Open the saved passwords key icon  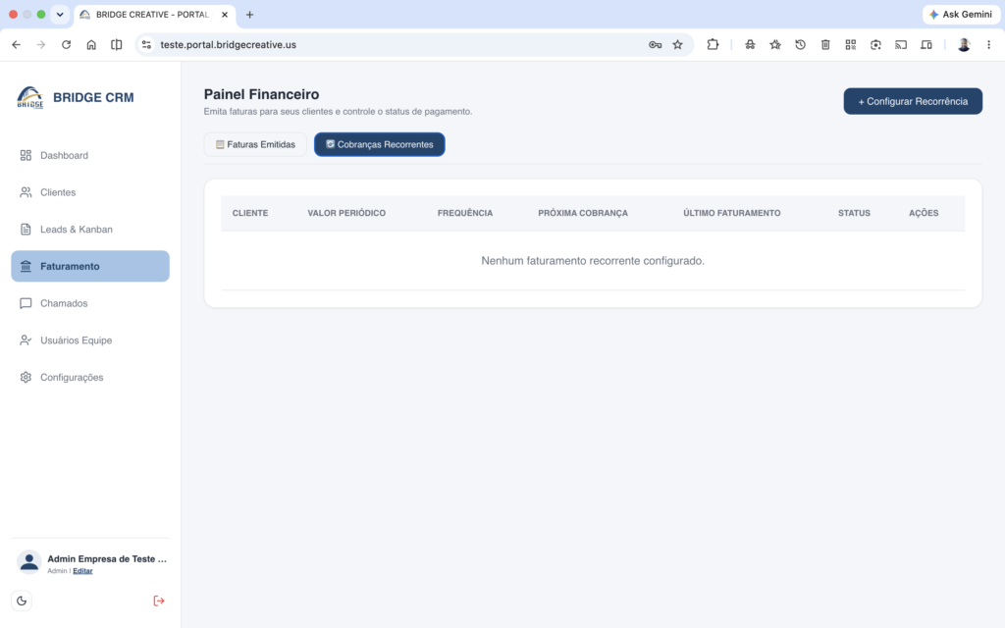point(655,45)
